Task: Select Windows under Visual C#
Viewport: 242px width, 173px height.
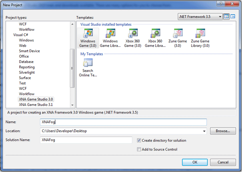Action: coord(26,40)
